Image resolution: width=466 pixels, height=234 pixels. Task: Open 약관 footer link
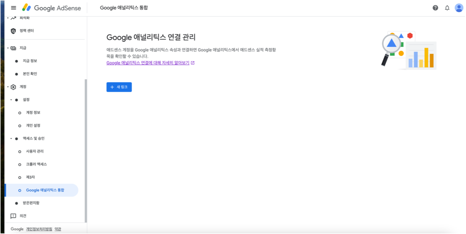(x=58, y=229)
